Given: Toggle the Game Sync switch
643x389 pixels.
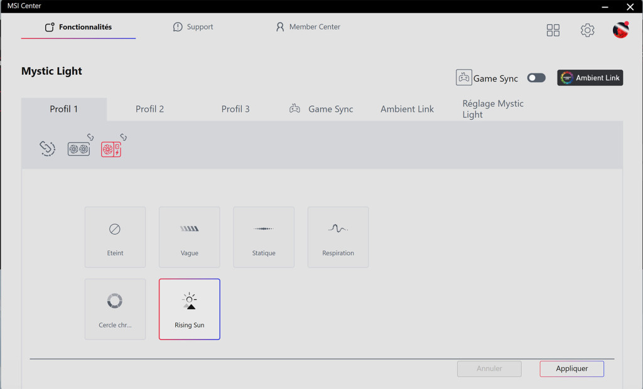Looking at the screenshot, I should 536,78.
